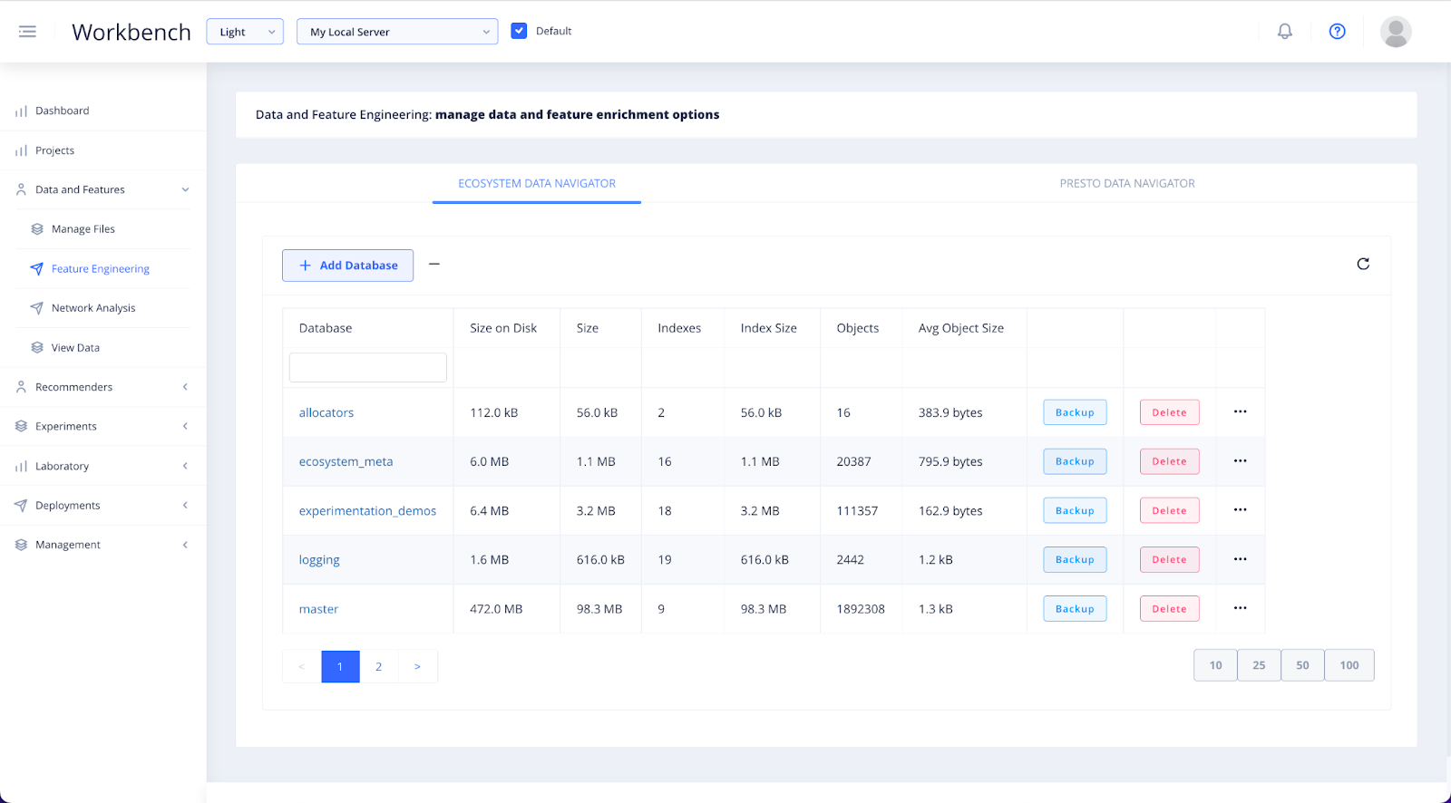The image size is (1451, 803).
Task: Click the Network Analysis paper plane icon
Action: 37,308
